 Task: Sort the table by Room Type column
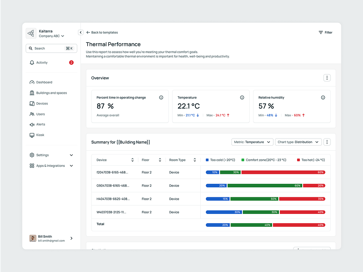[195, 160]
